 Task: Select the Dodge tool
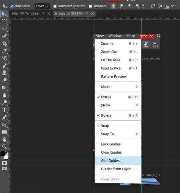pos(5,103)
